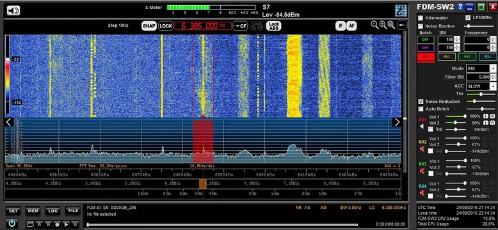Viewport: 498px width, 230px height.
Task: Click the Lock ABS button
Action: click(x=273, y=26)
